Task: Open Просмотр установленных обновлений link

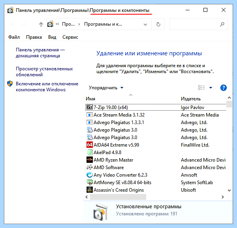Action: coord(44,72)
